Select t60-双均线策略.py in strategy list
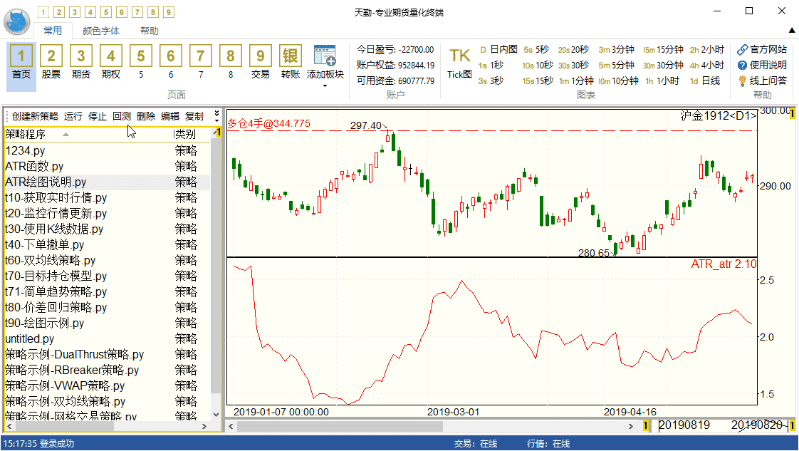The width and height of the screenshot is (799, 451). point(50,260)
